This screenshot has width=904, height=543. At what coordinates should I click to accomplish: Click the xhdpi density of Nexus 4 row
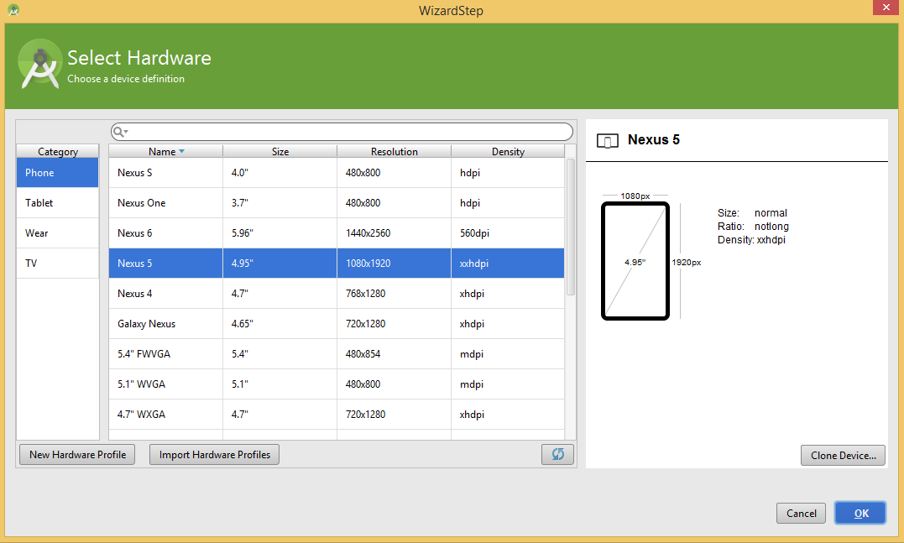pos(508,294)
